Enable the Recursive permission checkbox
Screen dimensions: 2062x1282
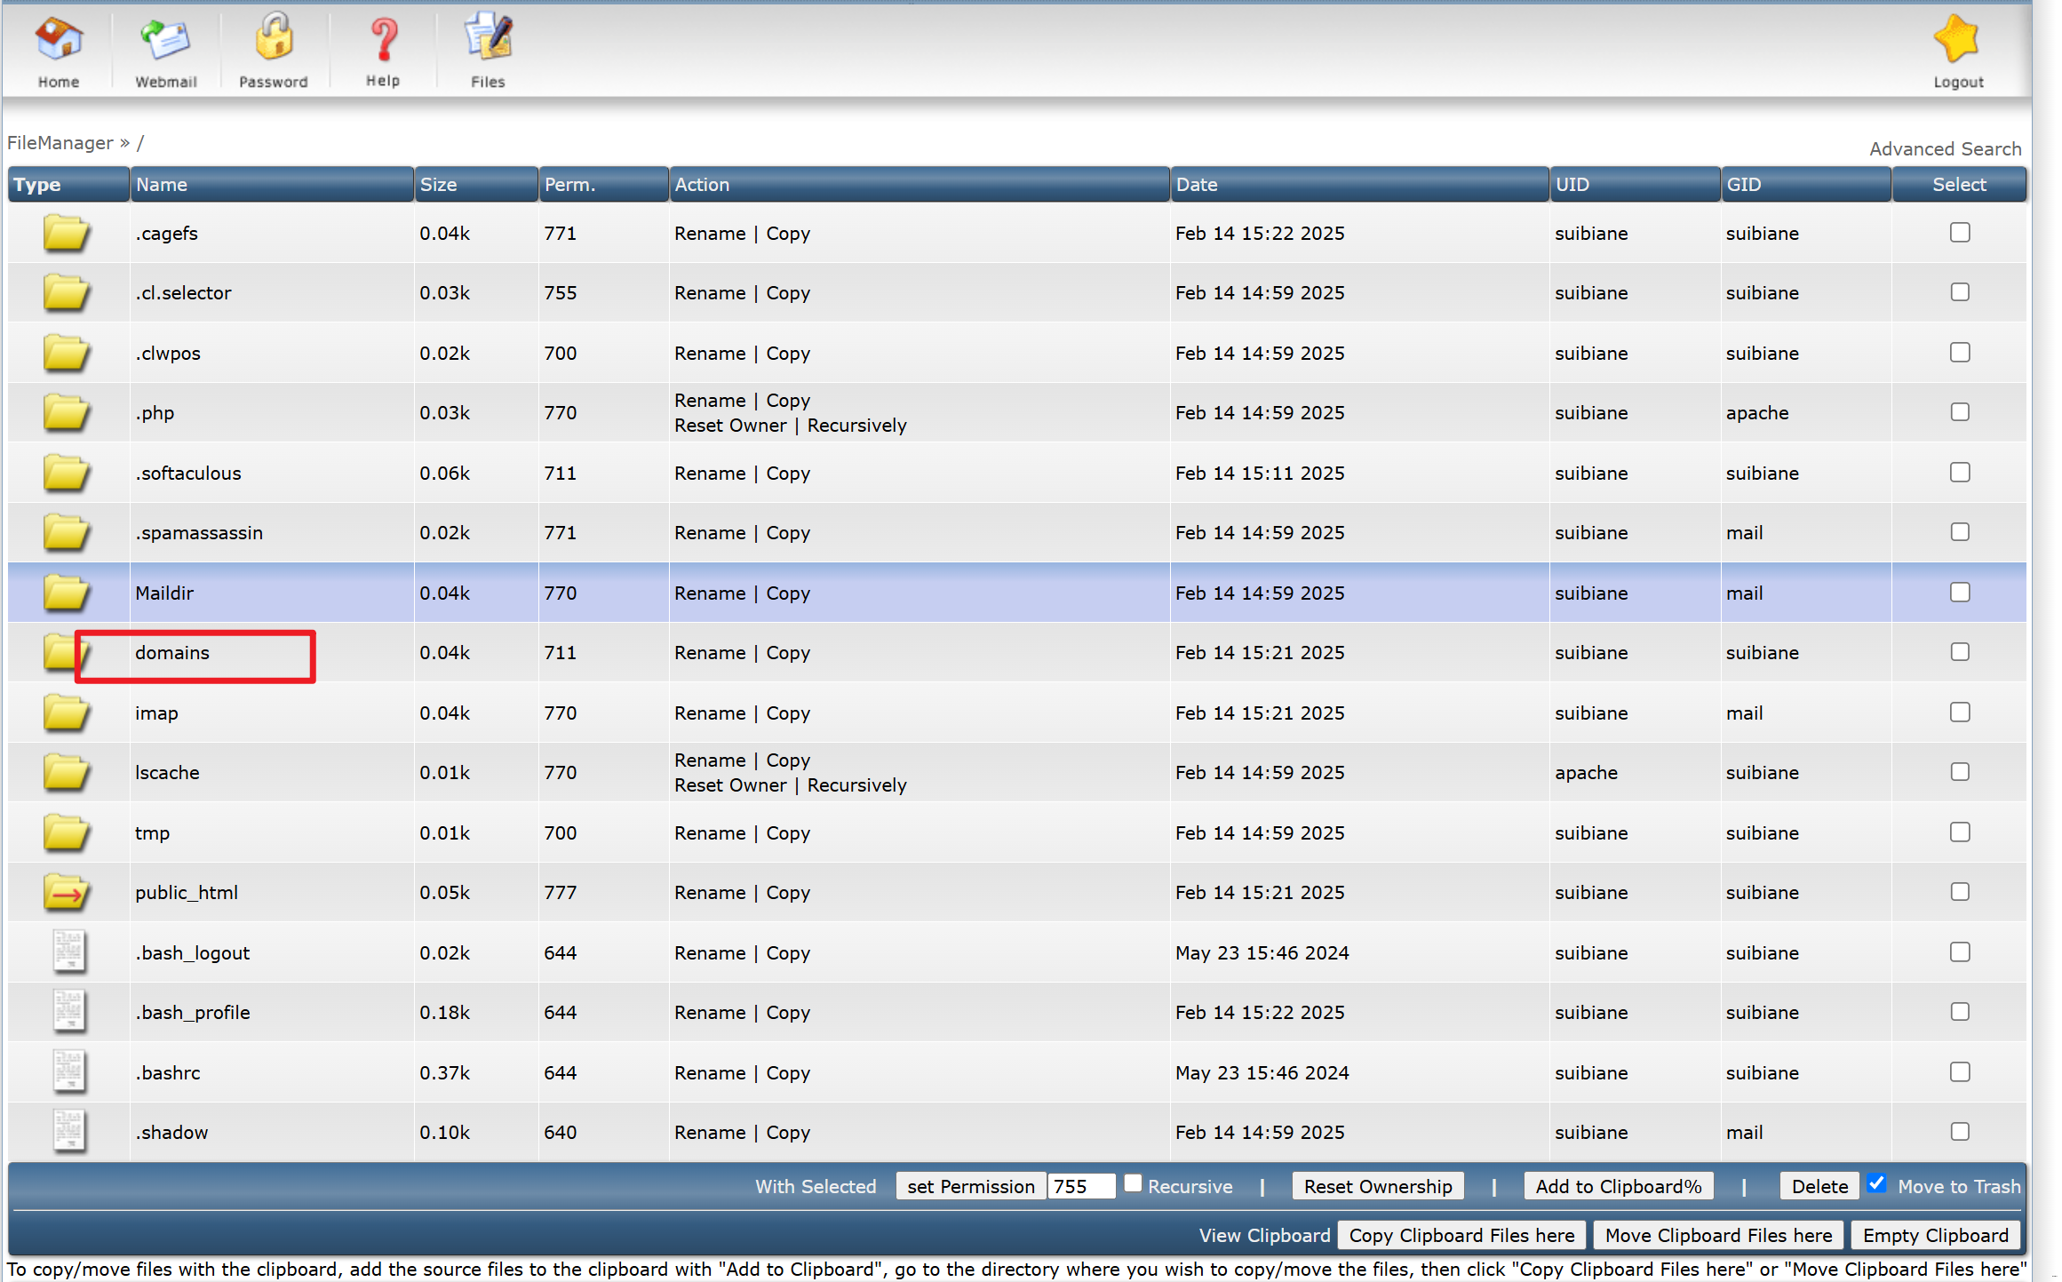pos(1132,1183)
